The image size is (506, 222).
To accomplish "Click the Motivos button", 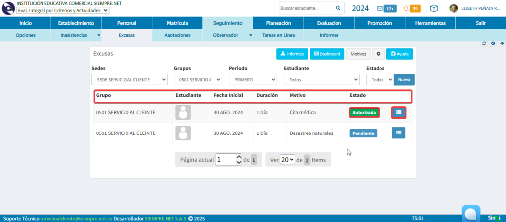I will click(x=358, y=54).
